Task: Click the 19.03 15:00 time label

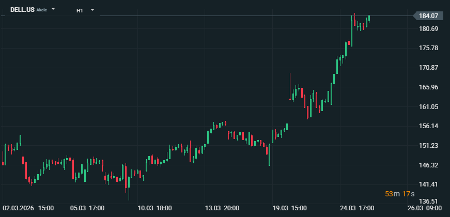Action: 289,208
